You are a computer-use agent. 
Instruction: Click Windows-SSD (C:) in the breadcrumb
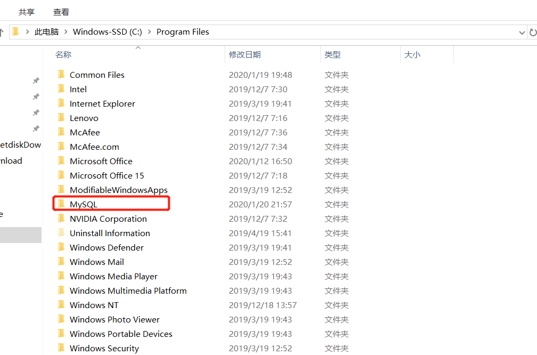coord(108,32)
